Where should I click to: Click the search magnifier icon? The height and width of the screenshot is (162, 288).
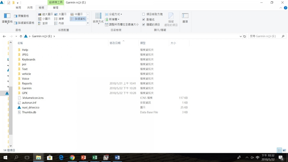[x=283, y=36]
